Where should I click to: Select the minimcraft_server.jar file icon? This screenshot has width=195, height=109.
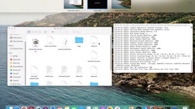point(36,43)
